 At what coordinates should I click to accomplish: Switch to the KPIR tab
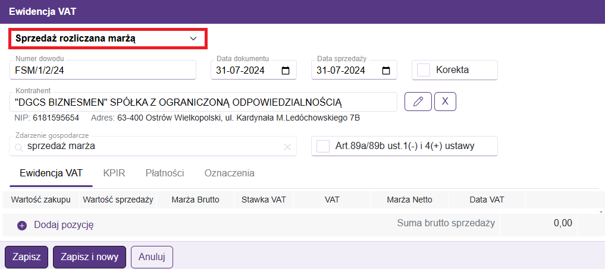click(x=114, y=173)
